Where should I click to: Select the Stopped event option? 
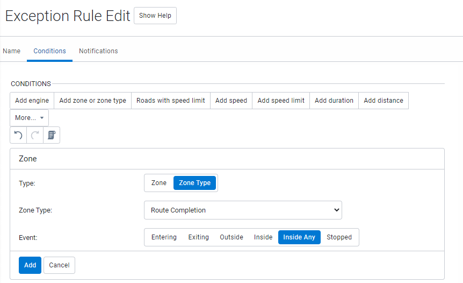[339, 237]
